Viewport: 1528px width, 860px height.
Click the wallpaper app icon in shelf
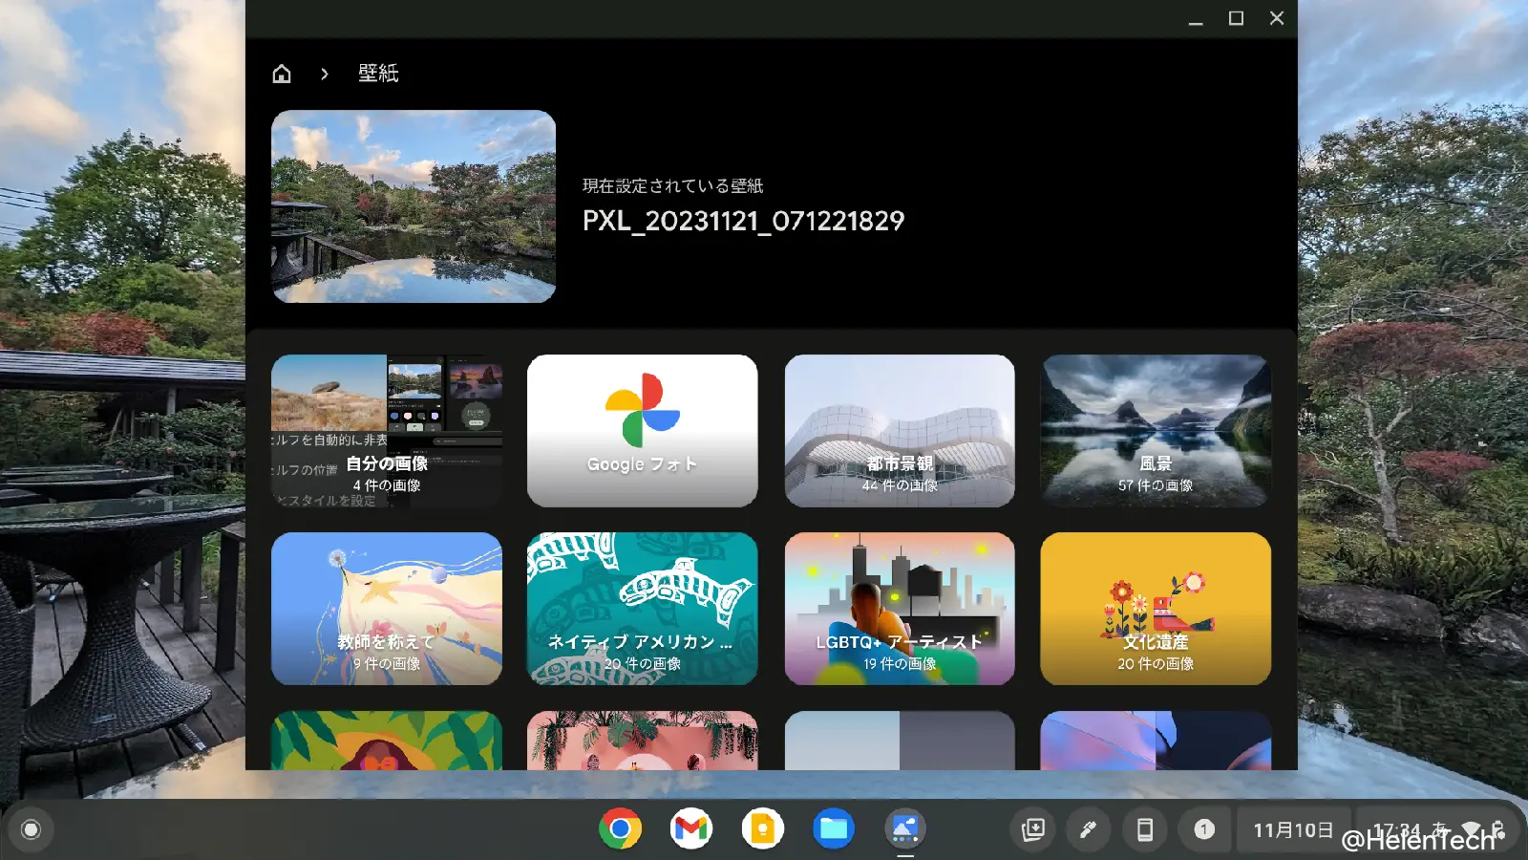[904, 828]
